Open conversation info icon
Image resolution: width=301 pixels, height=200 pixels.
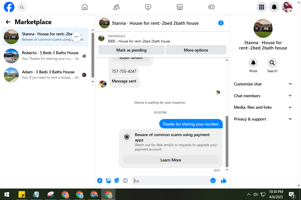click(x=221, y=23)
